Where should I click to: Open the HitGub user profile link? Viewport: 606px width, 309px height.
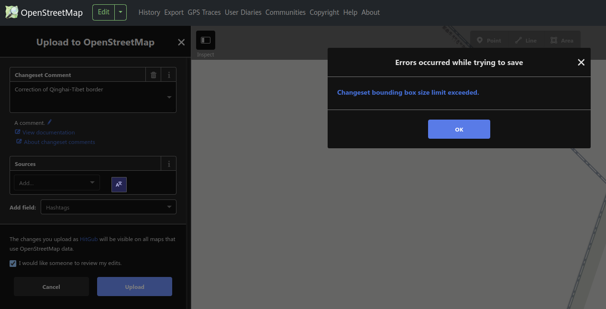(88, 239)
